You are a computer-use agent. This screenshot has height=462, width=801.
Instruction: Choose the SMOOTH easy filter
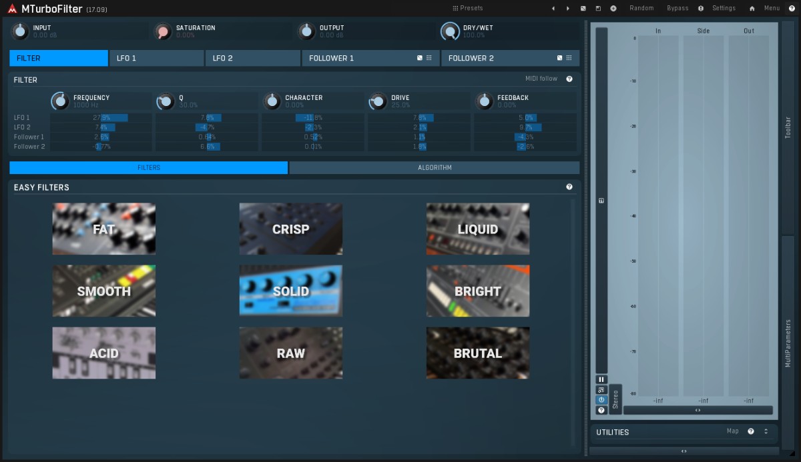104,291
